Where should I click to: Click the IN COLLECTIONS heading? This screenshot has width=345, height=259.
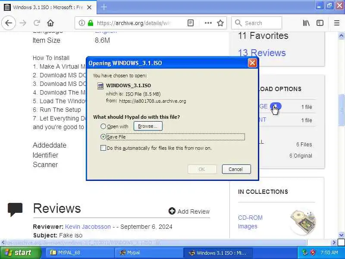point(263,192)
